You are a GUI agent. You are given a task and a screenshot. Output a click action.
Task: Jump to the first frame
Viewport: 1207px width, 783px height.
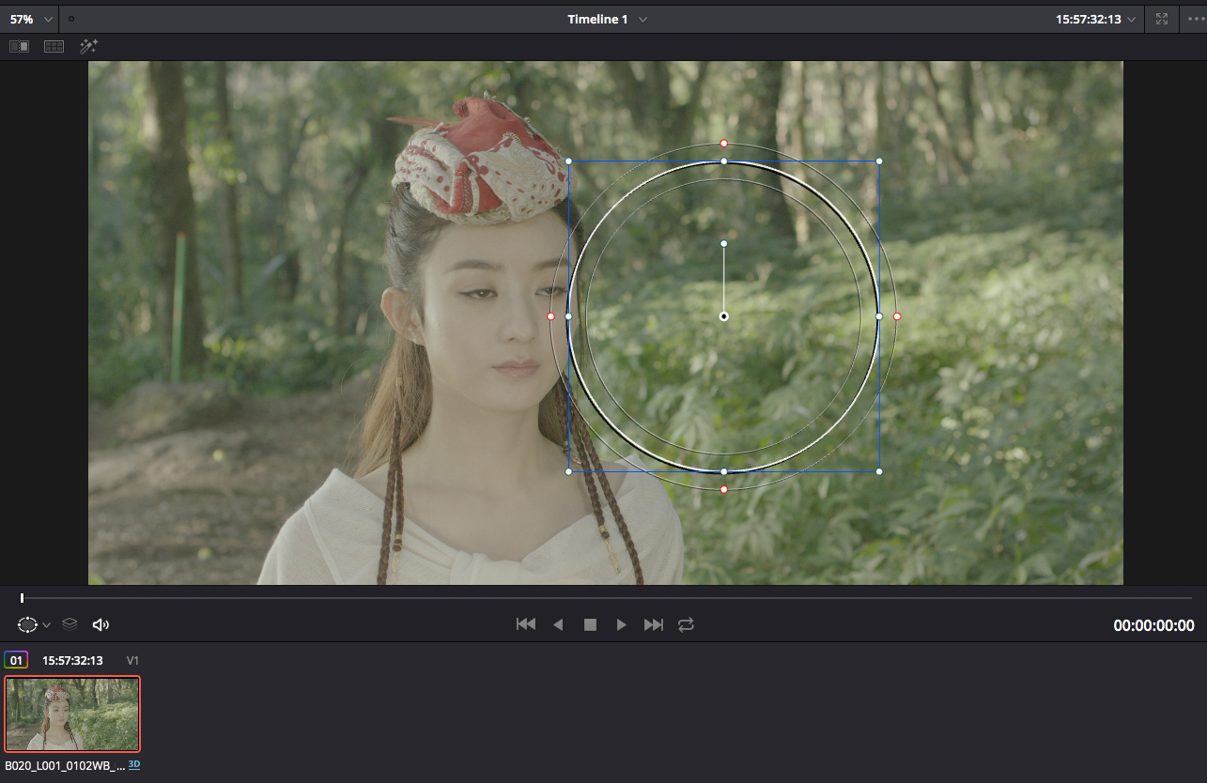pyautogui.click(x=526, y=624)
